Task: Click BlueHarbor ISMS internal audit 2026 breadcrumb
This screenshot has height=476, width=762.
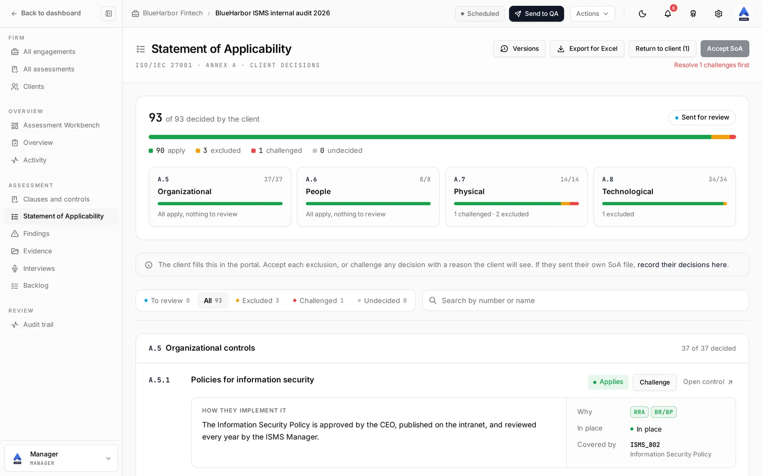Action: 272,13
